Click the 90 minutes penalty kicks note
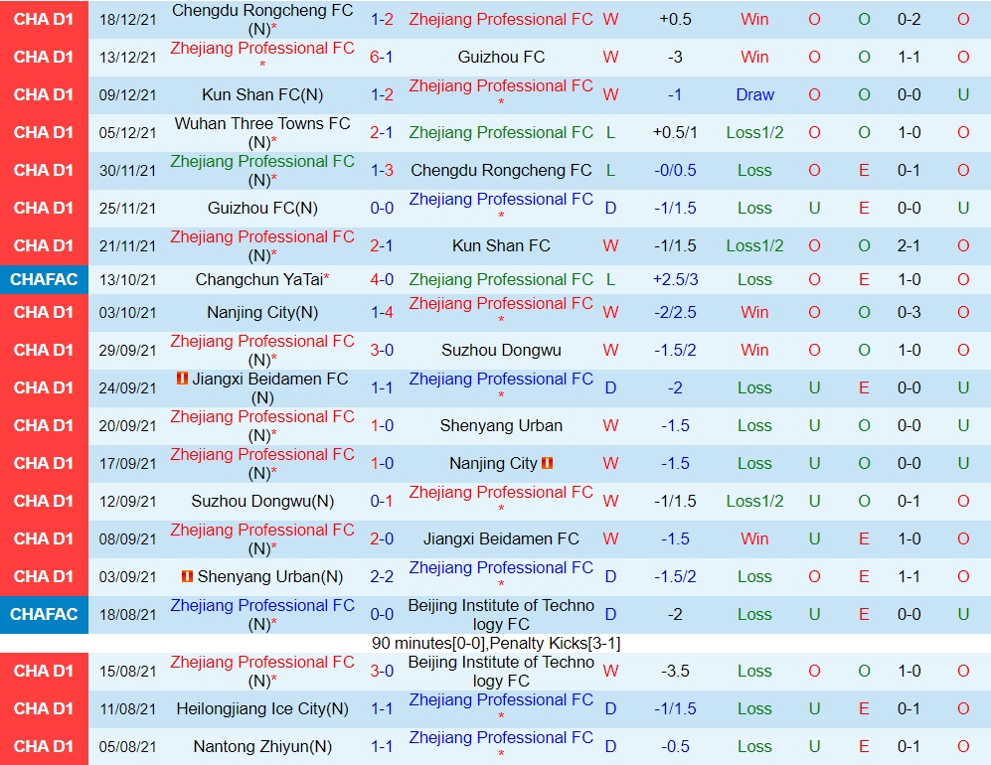Screen dimensions: 991x765 [x=496, y=643]
